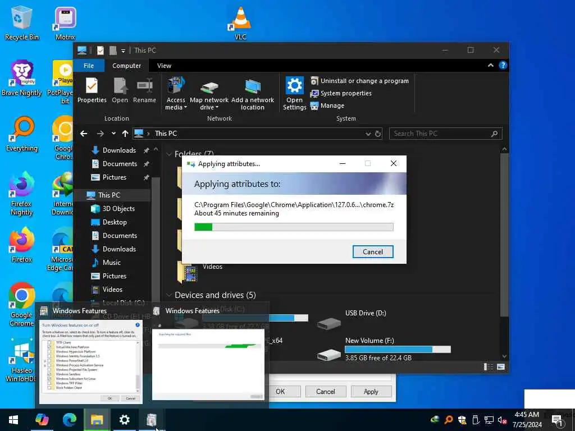Click the Open Settings gear icon
Viewport: 575px width, 431px height.
(294, 94)
